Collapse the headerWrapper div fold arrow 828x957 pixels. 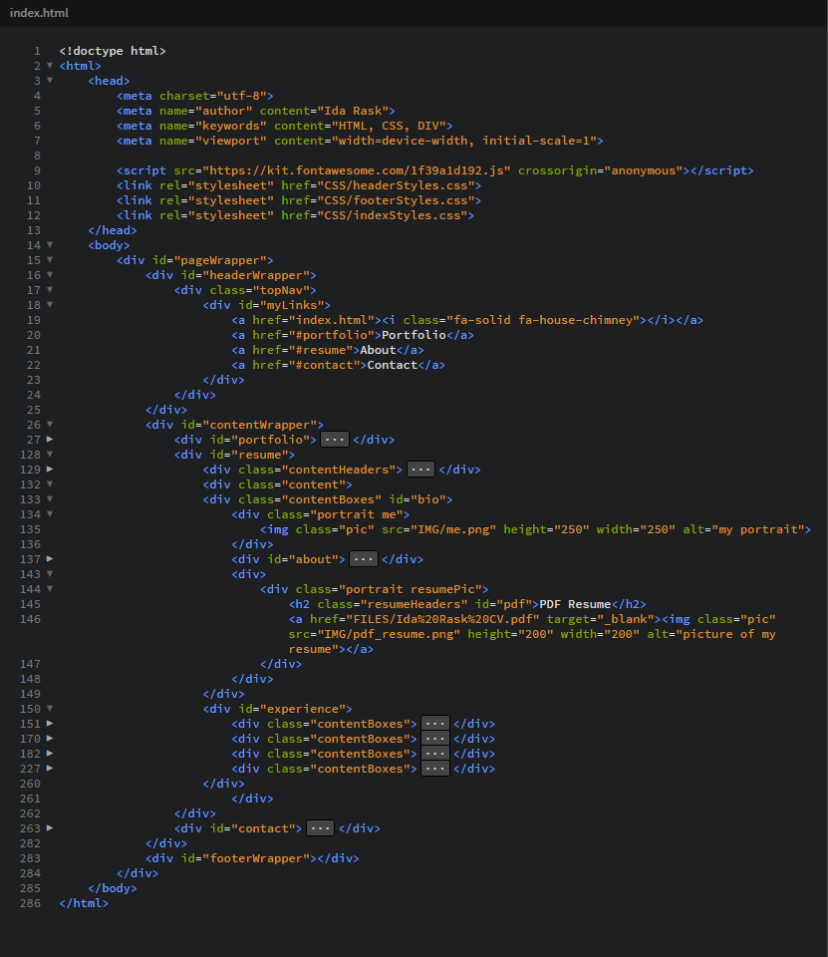pyautogui.click(x=50, y=275)
